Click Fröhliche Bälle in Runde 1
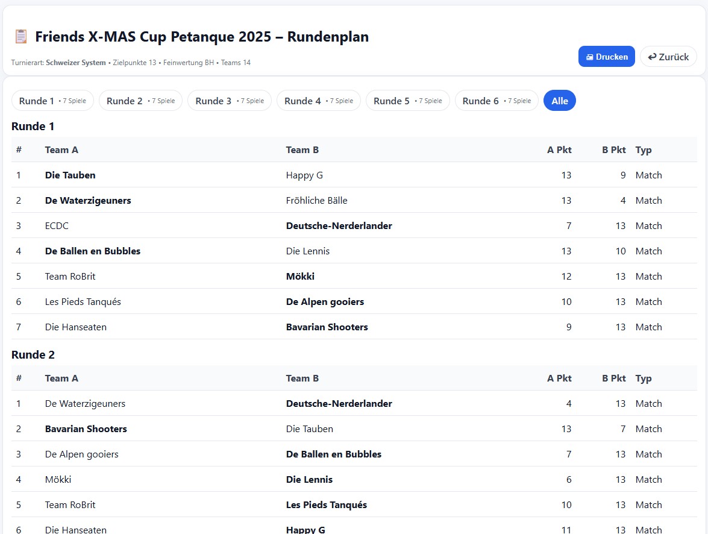Screen dimensions: 708x534 coord(316,201)
